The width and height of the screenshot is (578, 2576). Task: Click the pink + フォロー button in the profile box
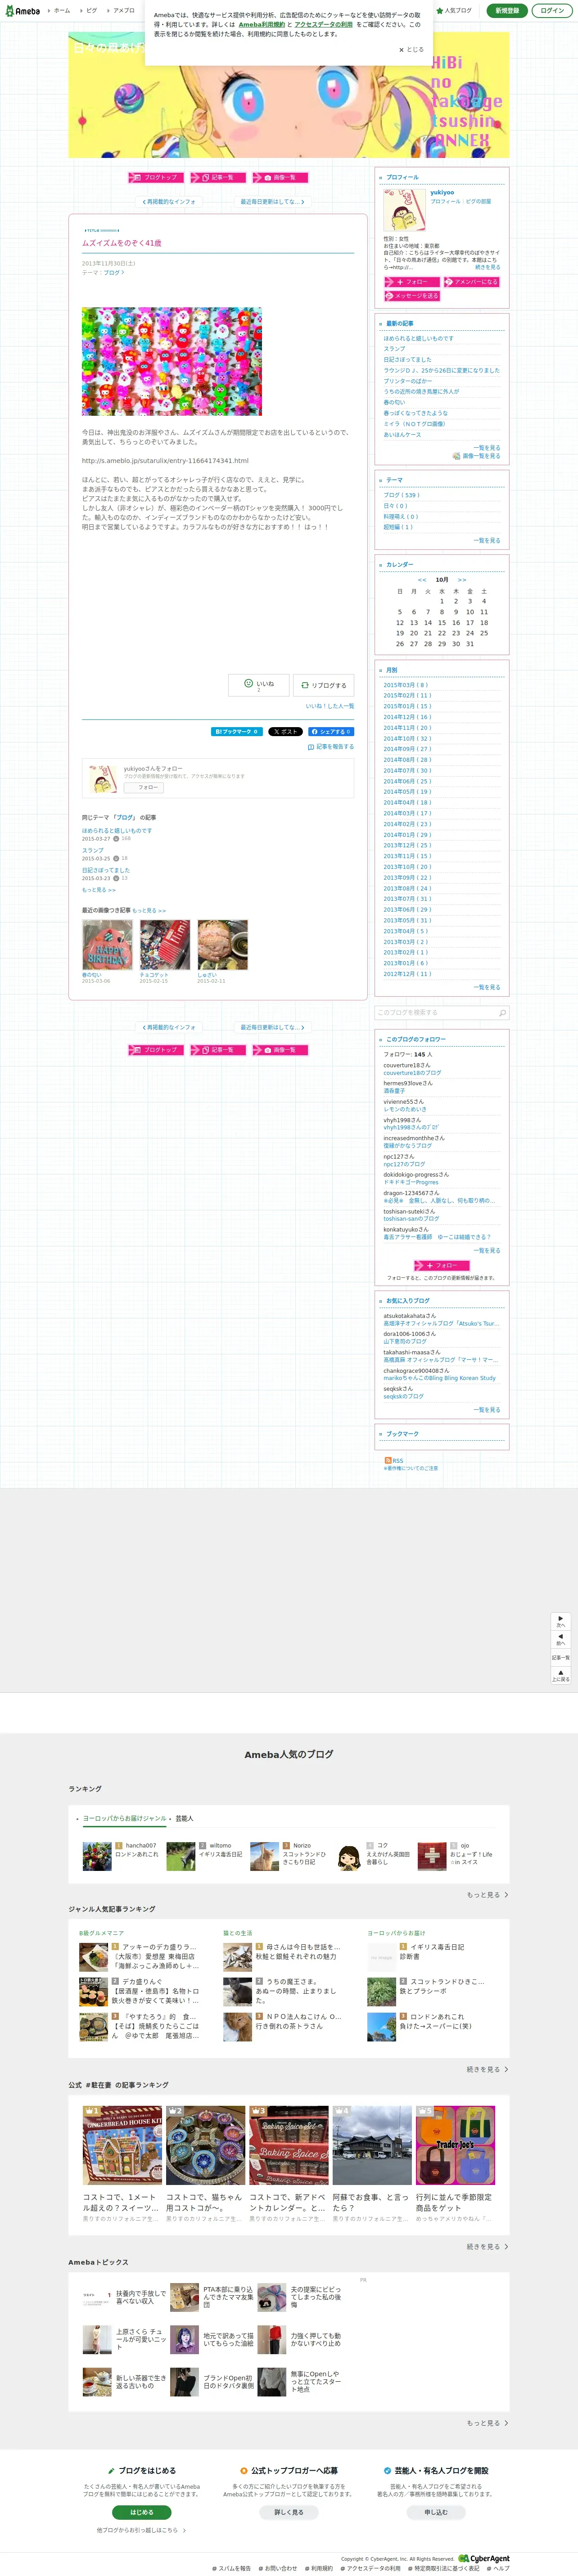[412, 282]
